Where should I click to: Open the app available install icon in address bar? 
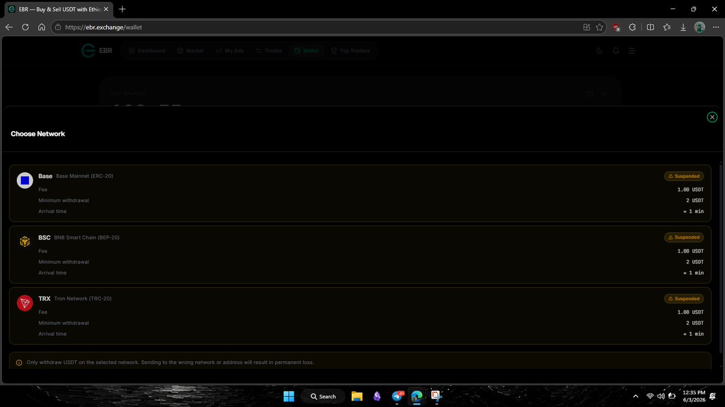pyautogui.click(x=586, y=27)
